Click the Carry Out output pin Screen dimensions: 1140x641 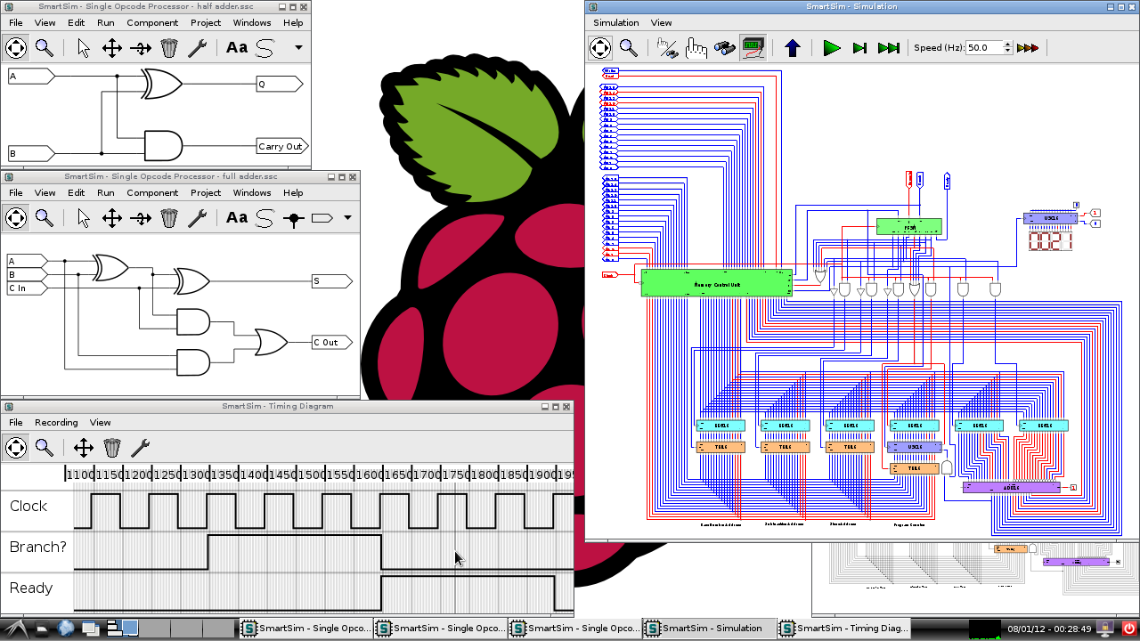coord(281,146)
